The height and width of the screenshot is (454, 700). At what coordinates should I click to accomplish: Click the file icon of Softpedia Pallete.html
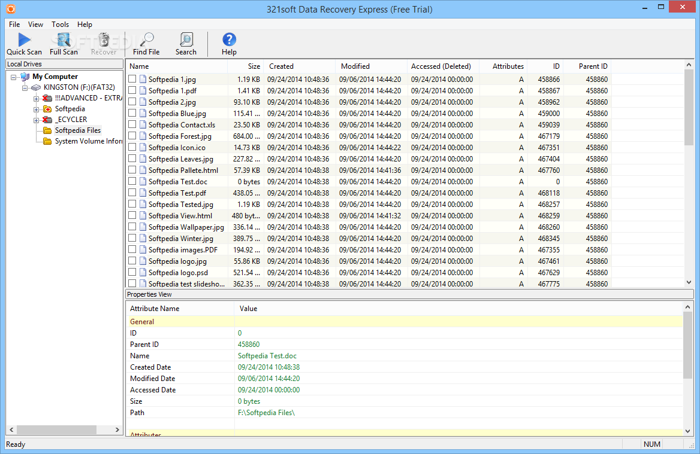click(143, 170)
